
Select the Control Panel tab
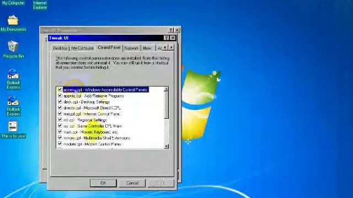pyautogui.click(x=109, y=48)
